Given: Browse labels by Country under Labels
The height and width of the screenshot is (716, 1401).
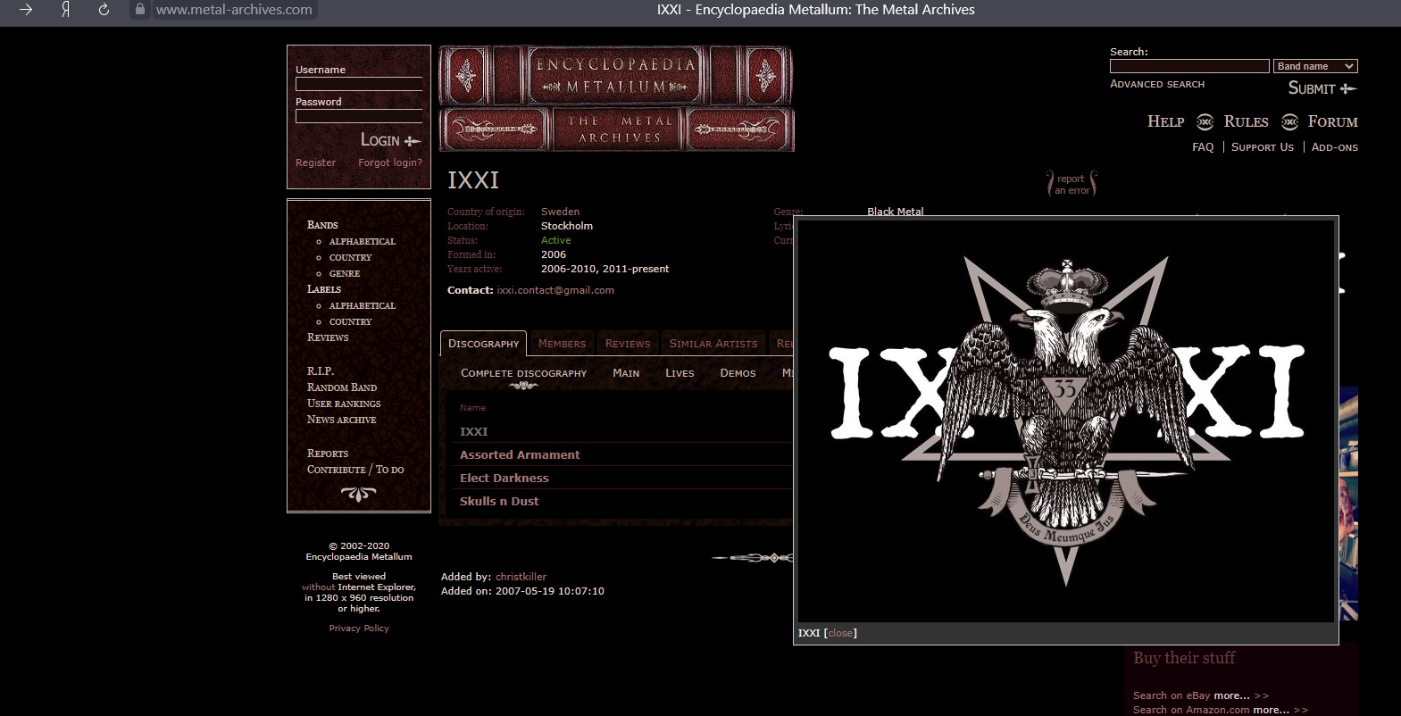Looking at the screenshot, I should 350,321.
